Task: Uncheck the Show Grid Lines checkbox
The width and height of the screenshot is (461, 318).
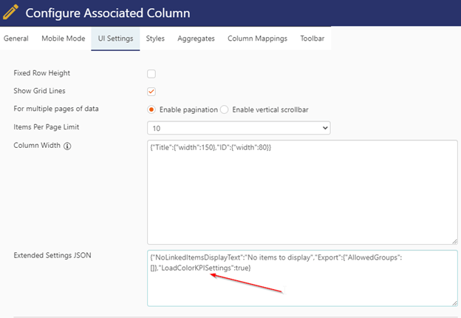Action: coord(151,92)
